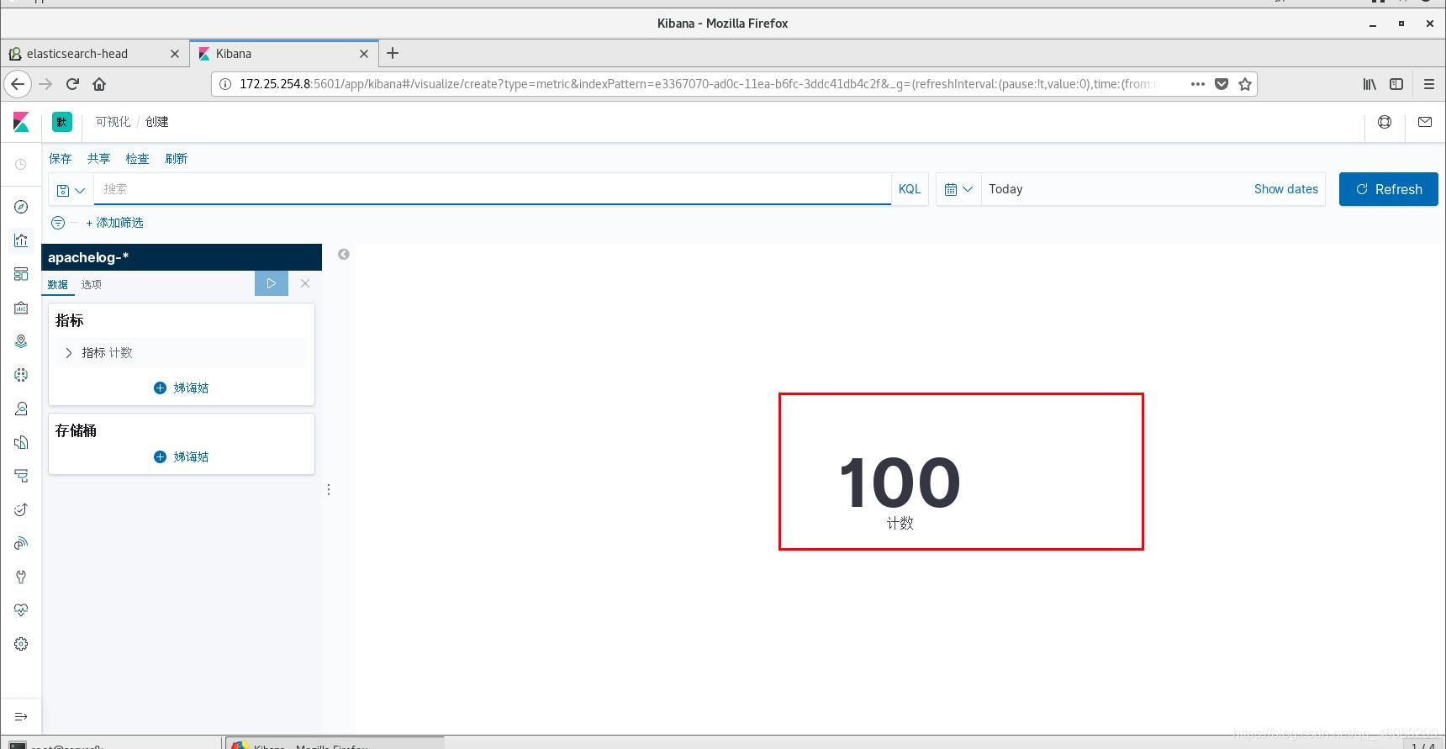Image resolution: width=1446 pixels, height=749 pixels.
Task: Open the Maps app in sidebar
Action: 21,341
